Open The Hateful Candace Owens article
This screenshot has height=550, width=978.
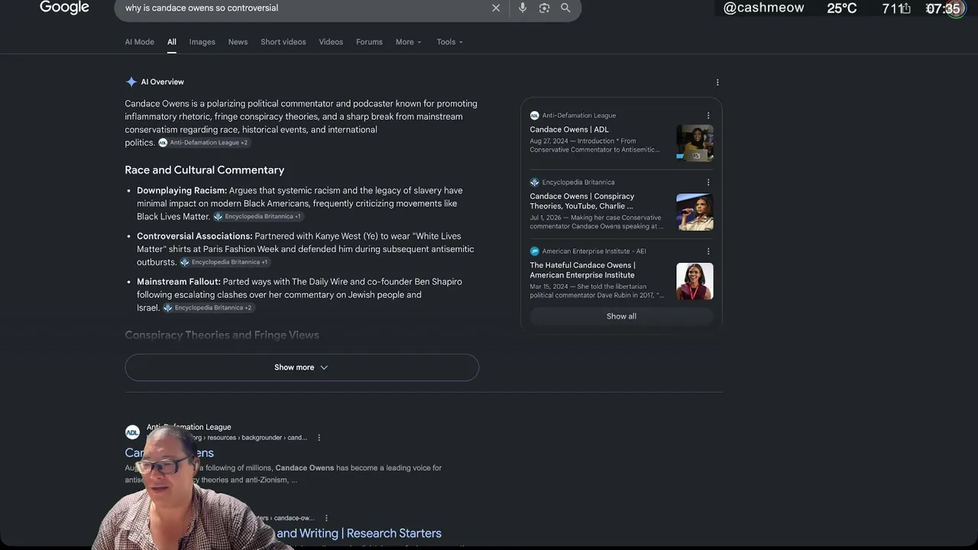582,270
